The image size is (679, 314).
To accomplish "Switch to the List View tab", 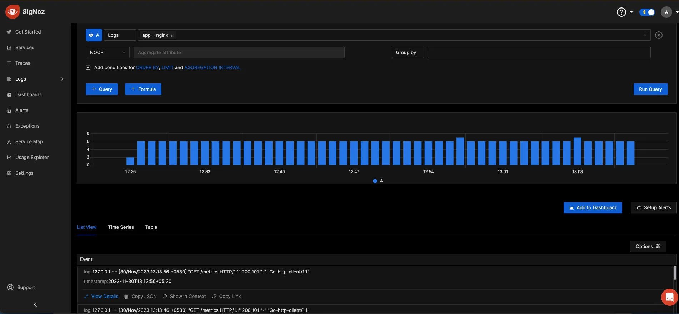I will (x=86, y=227).
